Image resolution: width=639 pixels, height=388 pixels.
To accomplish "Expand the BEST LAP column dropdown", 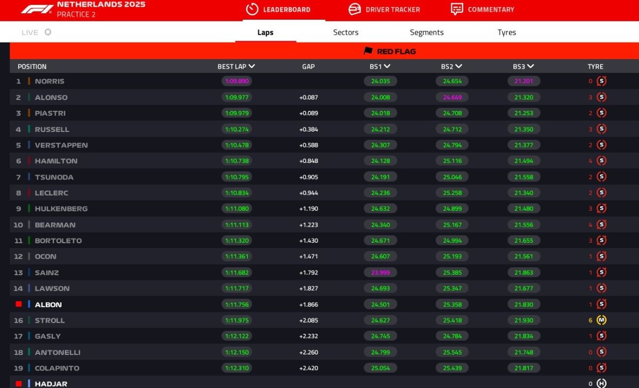I will coord(251,67).
